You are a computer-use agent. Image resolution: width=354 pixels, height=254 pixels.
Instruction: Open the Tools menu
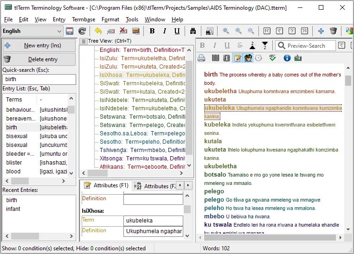tap(132, 19)
